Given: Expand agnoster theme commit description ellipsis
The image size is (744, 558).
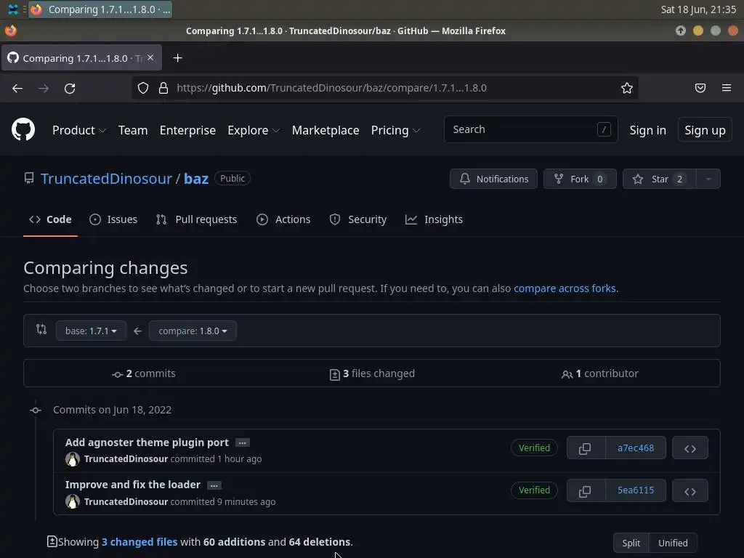Looking at the screenshot, I should point(243,442).
